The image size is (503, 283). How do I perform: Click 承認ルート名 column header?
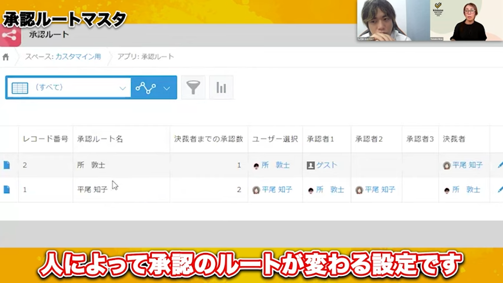coord(100,139)
